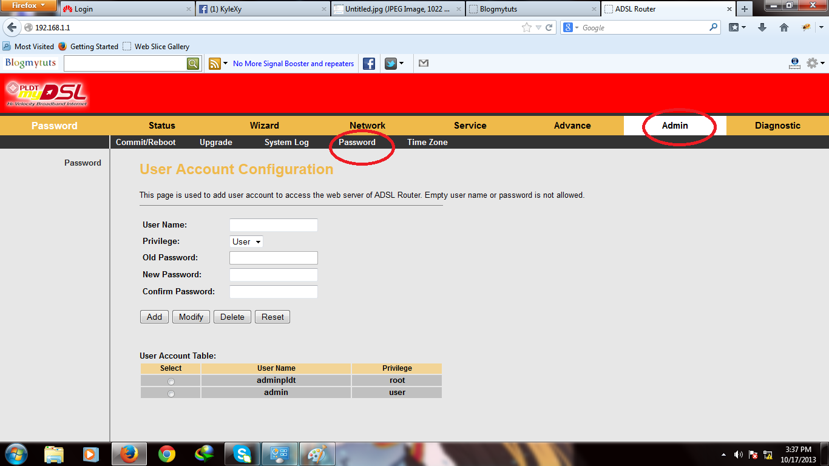The height and width of the screenshot is (466, 829).
Task: Open the Commit/Reboot submenu
Action: [x=146, y=142]
